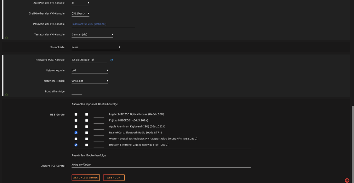Click the 'USB-Geräte:' label
The height and width of the screenshot is (183, 354).
click(x=58, y=115)
